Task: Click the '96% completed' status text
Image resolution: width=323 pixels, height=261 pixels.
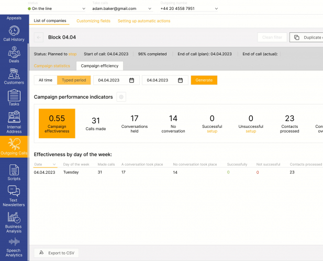Action: click(152, 54)
